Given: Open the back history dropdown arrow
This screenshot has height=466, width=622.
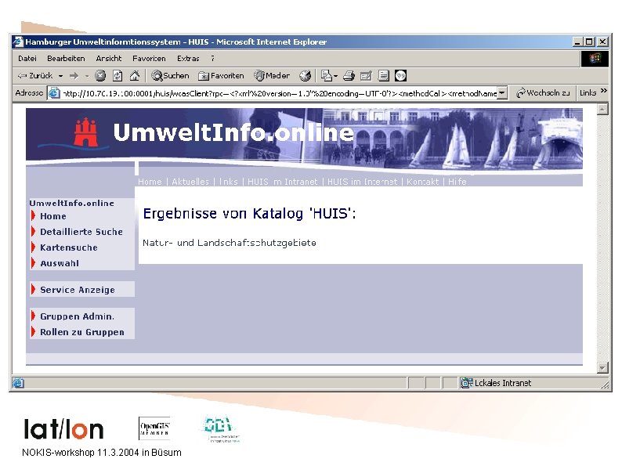Looking at the screenshot, I should click(x=60, y=76).
